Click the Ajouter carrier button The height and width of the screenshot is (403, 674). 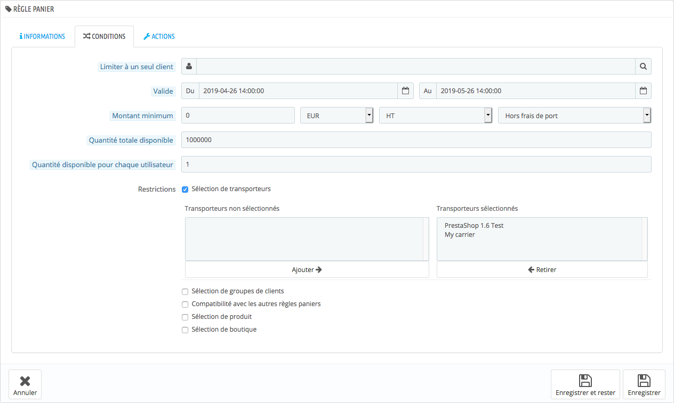click(x=307, y=269)
